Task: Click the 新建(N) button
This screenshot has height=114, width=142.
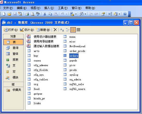Action: (43, 30)
